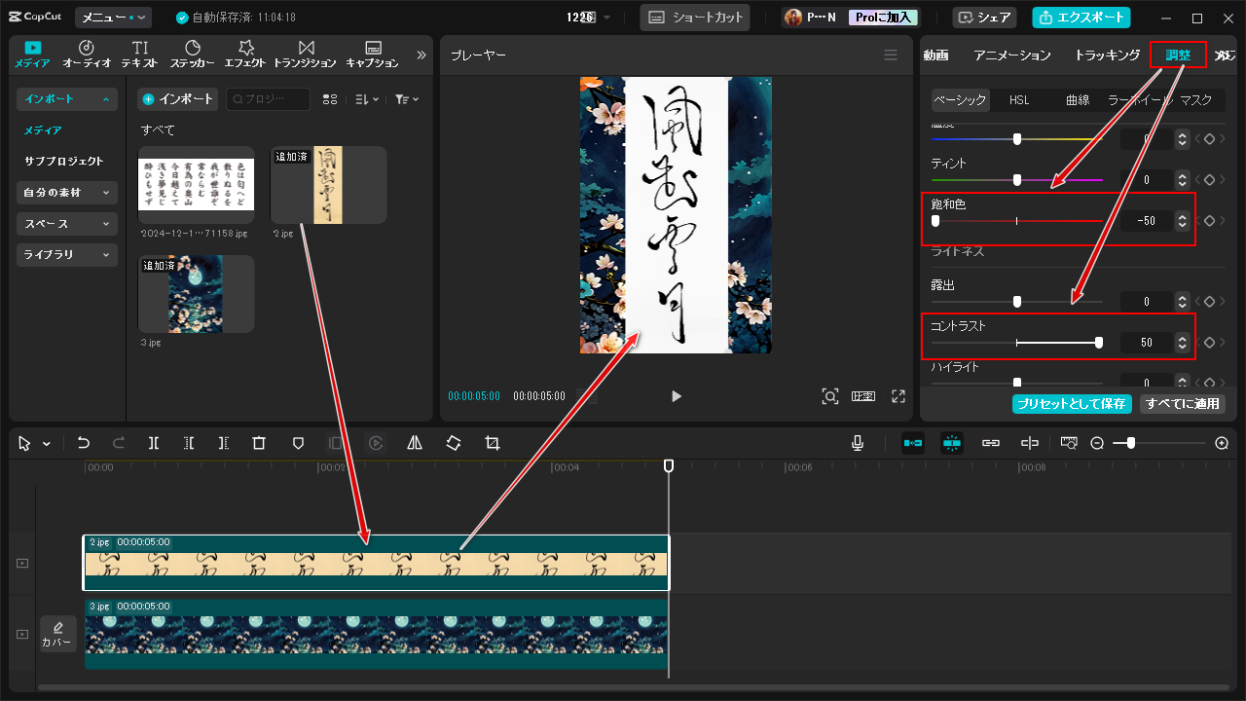Select the 2.jpg calligraphy thumbnail
This screenshot has width=1246, height=701.
coord(329,185)
